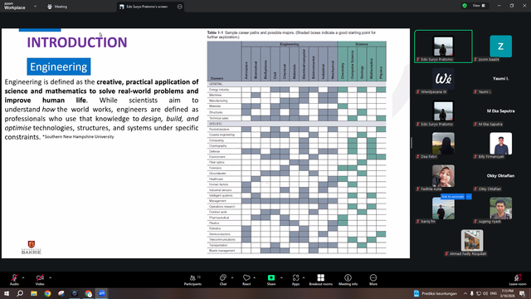Image resolution: width=531 pixels, height=299 pixels.
Task: Show Meeting info
Action: coord(348,280)
